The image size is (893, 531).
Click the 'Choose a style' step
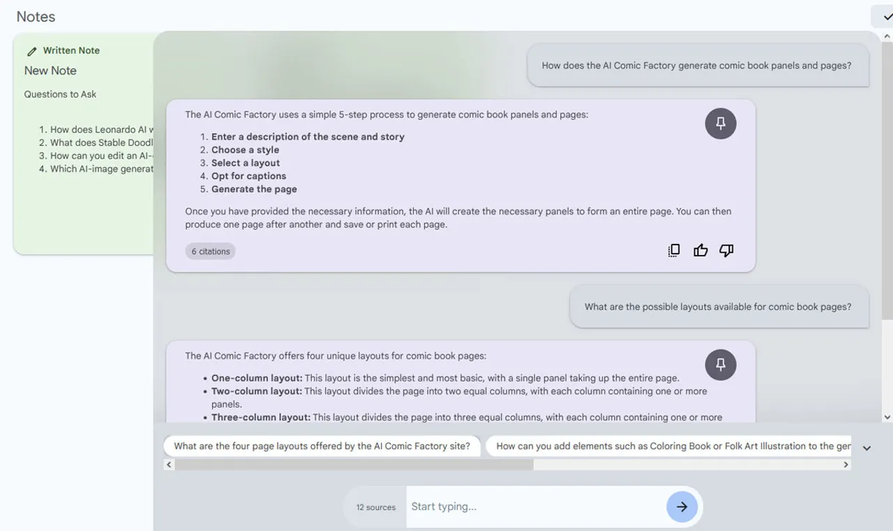pos(245,150)
